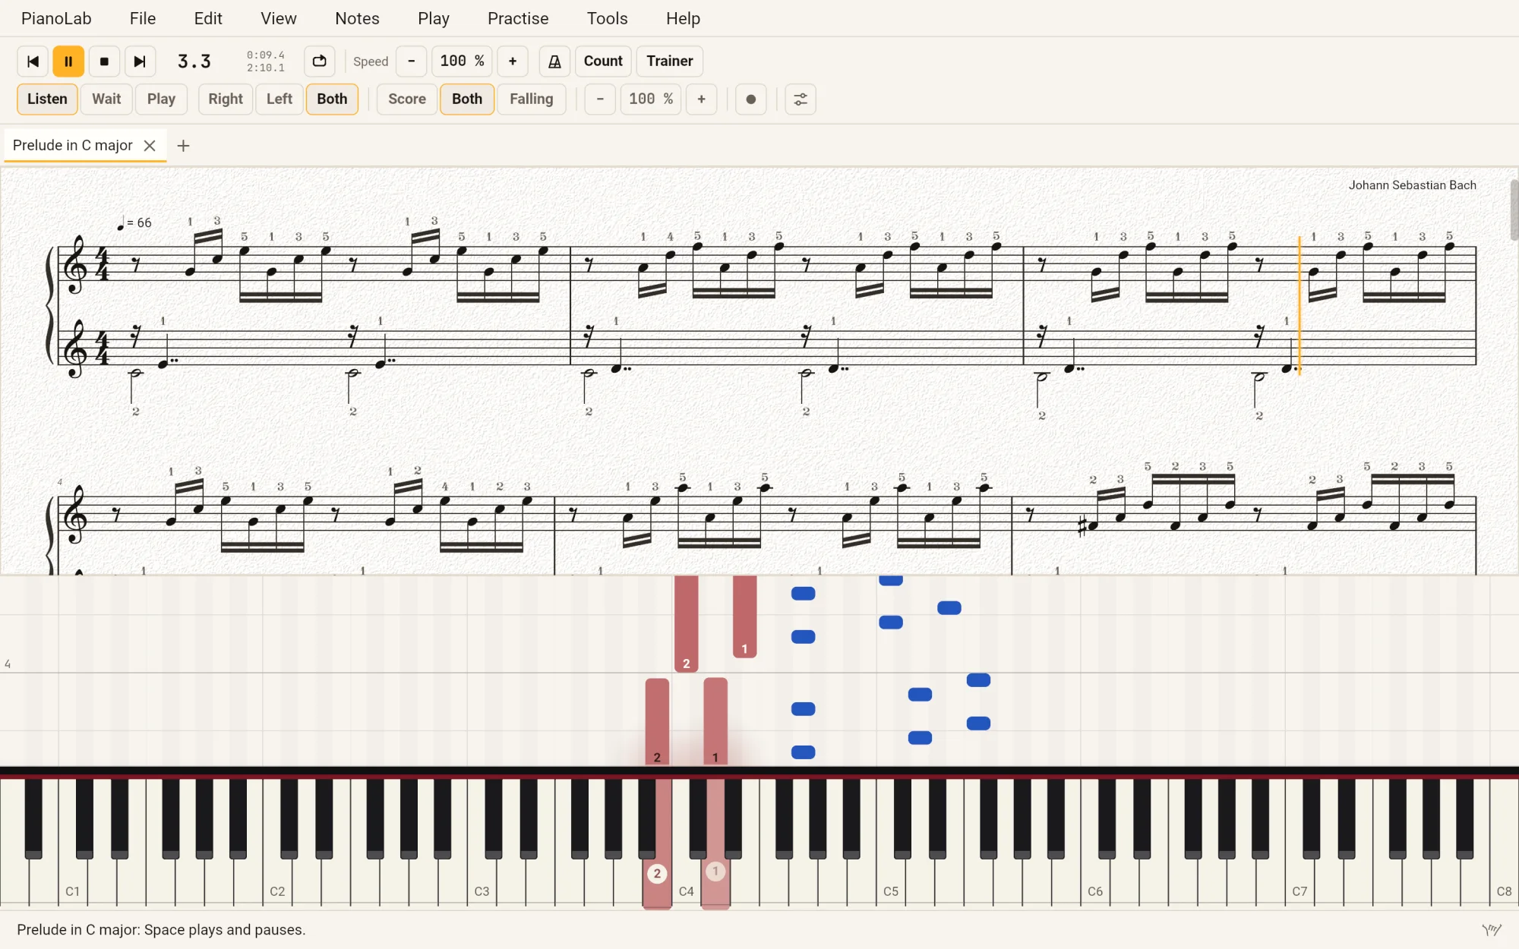
Task: Open the Edit menu
Action: 208,18
